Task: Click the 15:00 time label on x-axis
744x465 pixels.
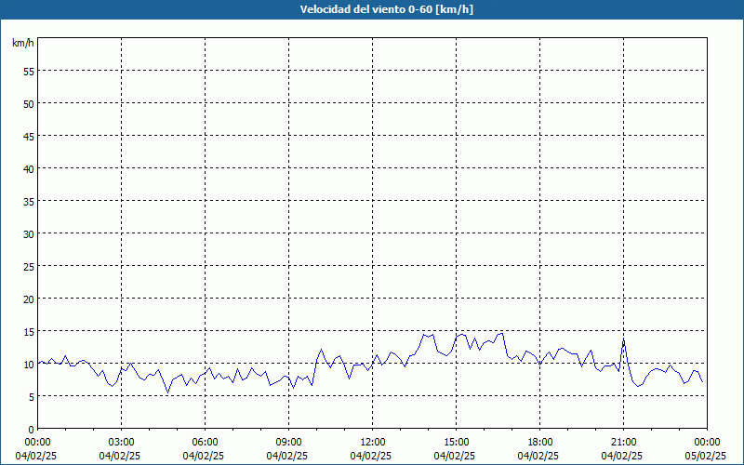Action: (x=456, y=443)
